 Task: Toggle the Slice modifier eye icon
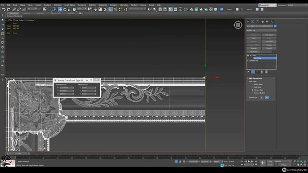click(x=248, y=56)
